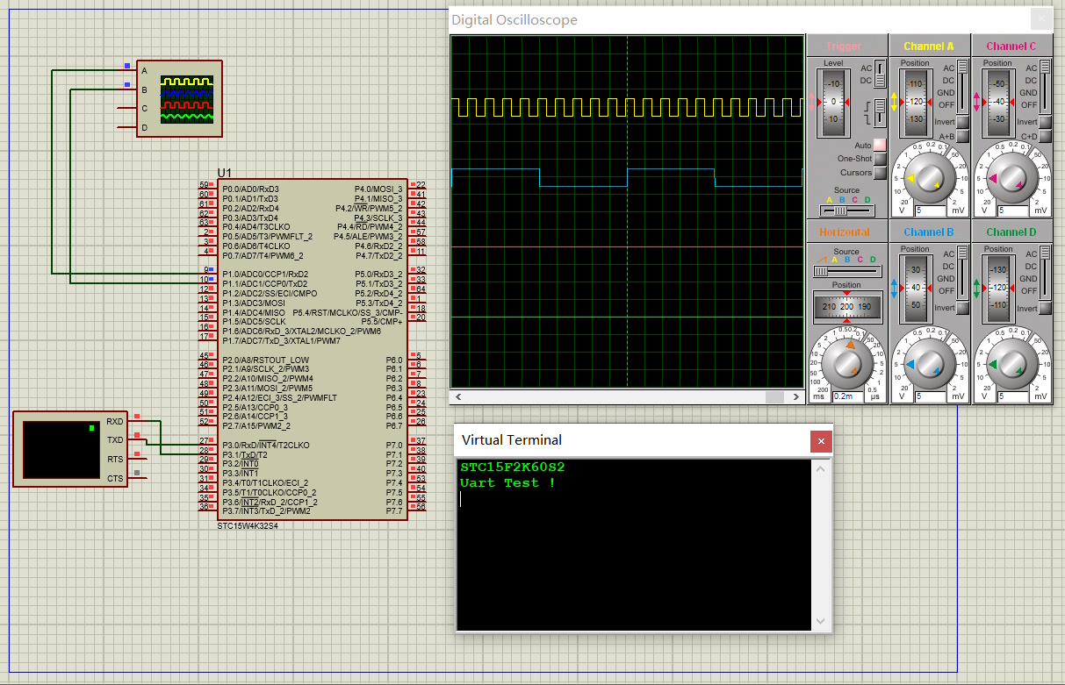This screenshot has width=1065, height=685.
Task: Click Channel B voltage scale knob
Action: tap(929, 364)
